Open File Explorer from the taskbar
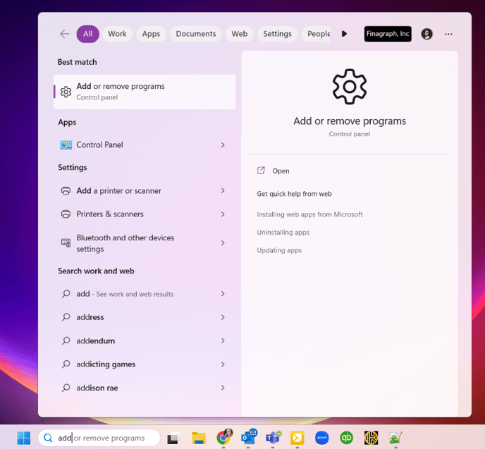The height and width of the screenshot is (449, 485). [x=199, y=438]
